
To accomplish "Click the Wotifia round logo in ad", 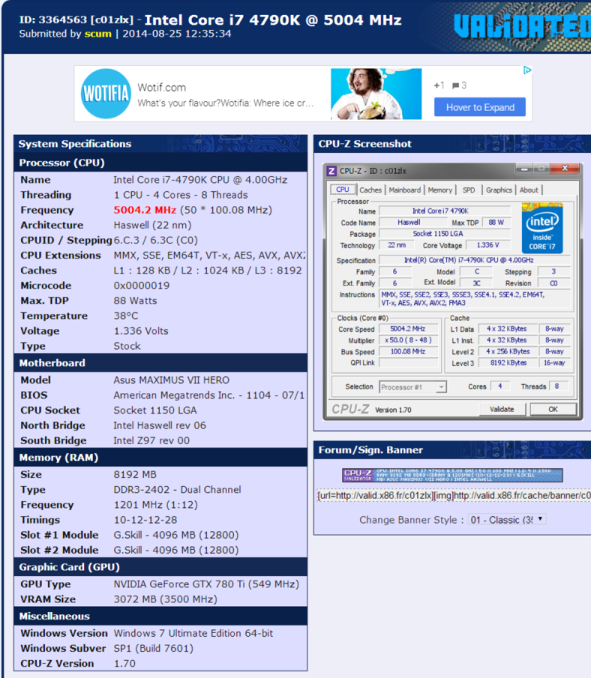I will (x=105, y=94).
